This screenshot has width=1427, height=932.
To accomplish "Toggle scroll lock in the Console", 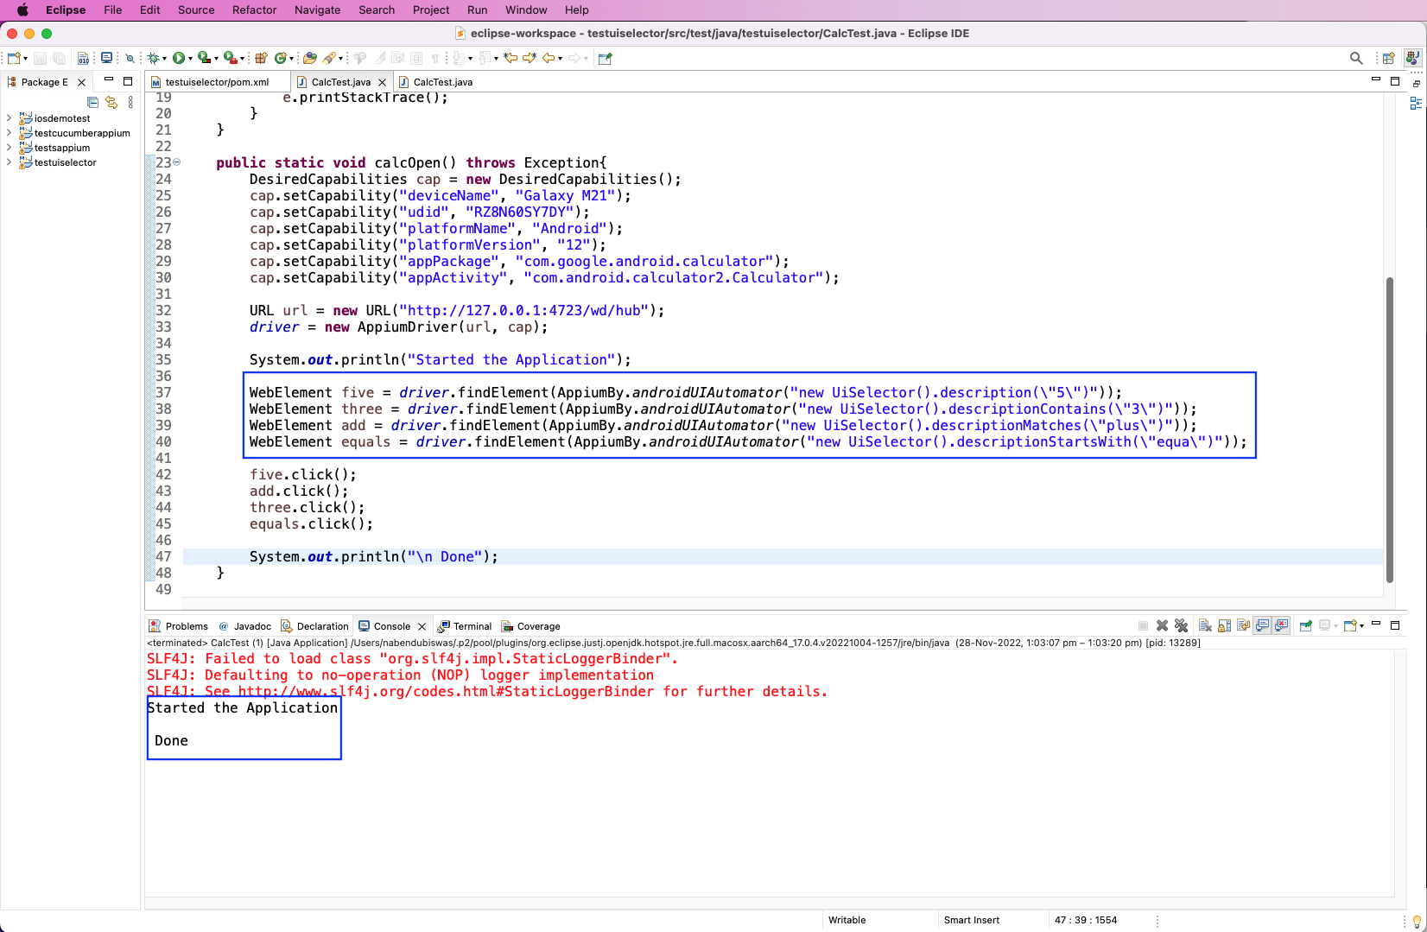I will click(x=1223, y=625).
